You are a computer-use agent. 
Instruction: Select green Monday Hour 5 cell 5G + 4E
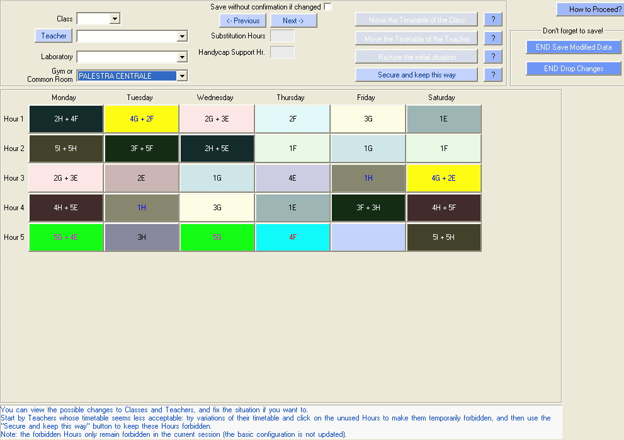[66, 237]
